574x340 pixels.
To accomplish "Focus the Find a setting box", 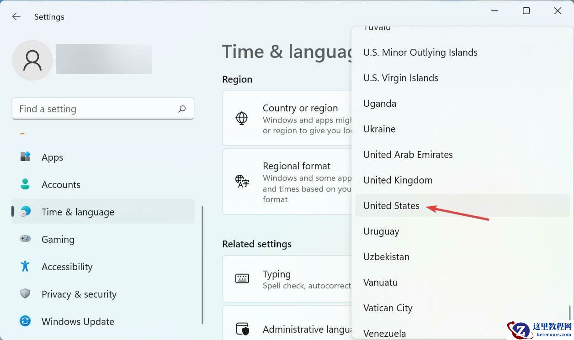I will click(x=103, y=109).
